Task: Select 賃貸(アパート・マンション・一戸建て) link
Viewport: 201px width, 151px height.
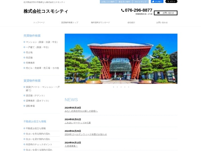Action: coord(43,89)
